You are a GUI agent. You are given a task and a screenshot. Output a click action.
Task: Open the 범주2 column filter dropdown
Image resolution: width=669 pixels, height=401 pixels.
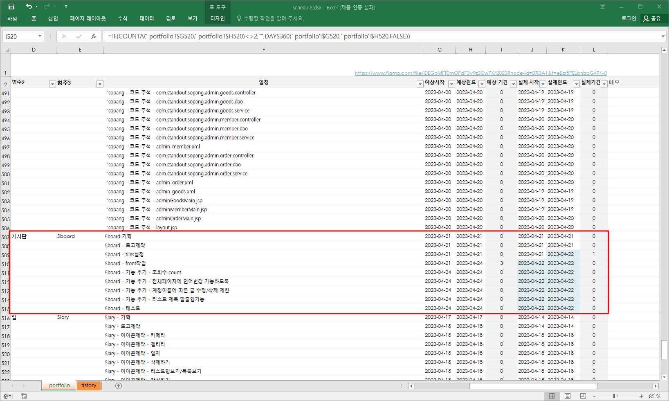52,84
